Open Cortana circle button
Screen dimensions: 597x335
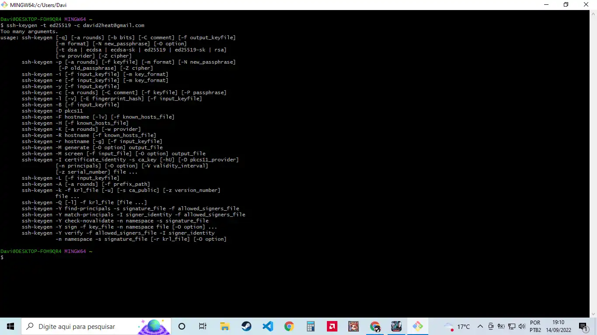coord(182,326)
